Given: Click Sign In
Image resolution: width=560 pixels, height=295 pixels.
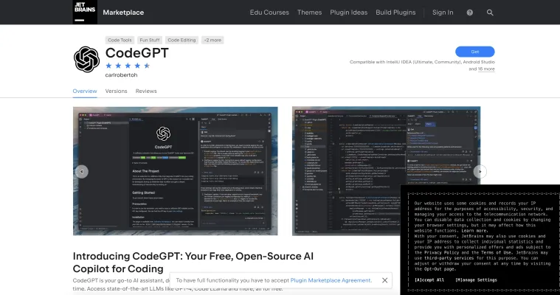Looking at the screenshot, I should click(443, 13).
